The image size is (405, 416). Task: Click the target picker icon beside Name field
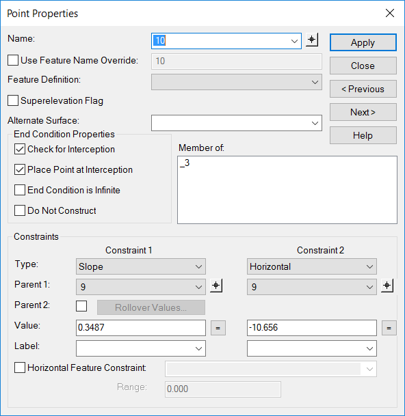312,40
